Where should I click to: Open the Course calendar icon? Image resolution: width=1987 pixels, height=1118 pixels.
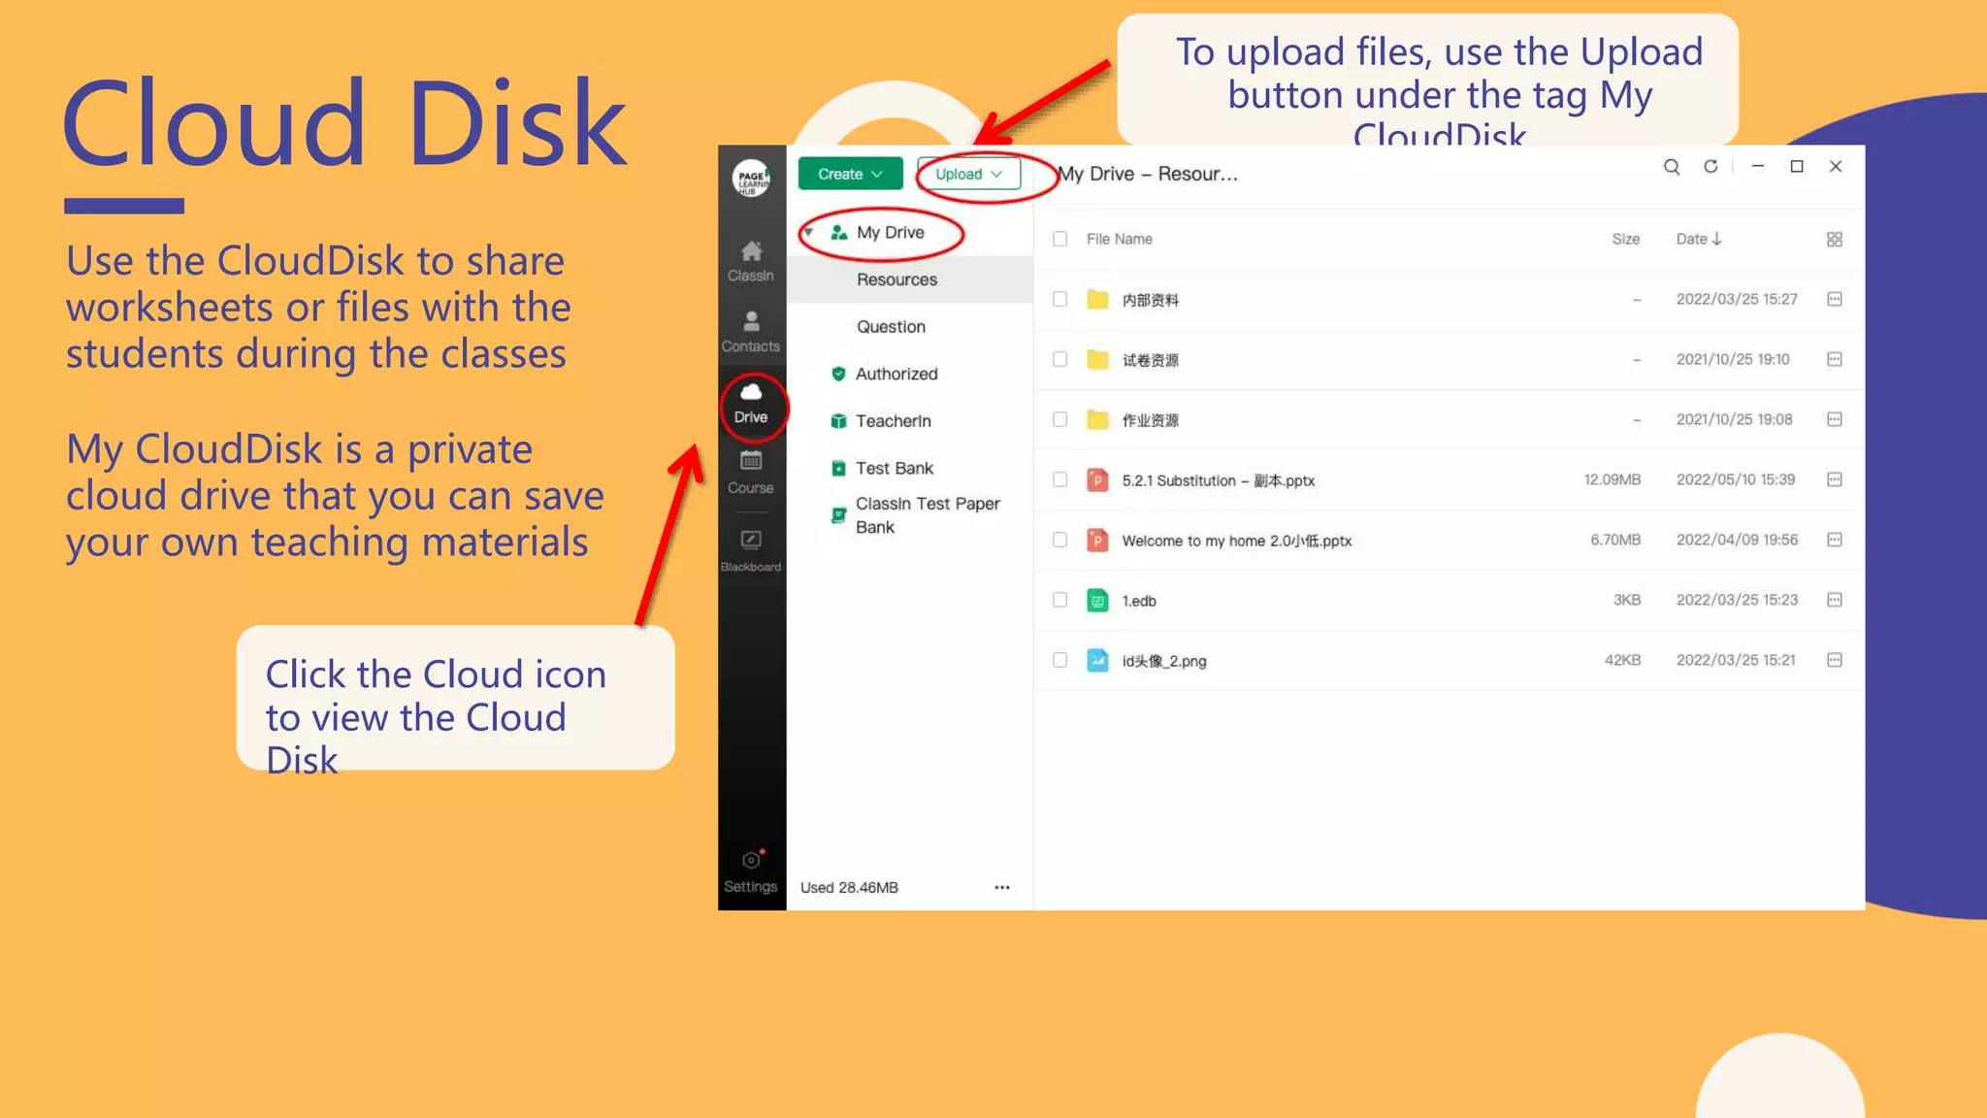(x=751, y=462)
